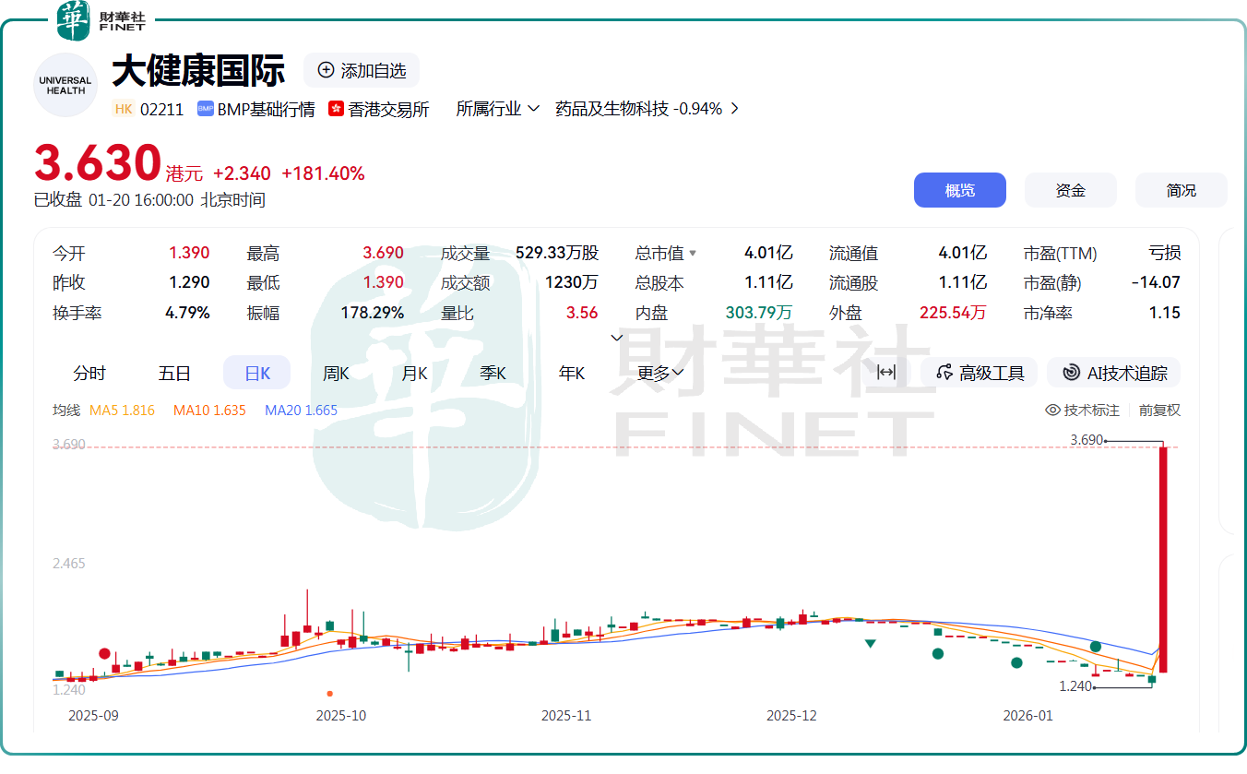Select the 资金 tab
The height and width of the screenshot is (774, 1247).
pyautogui.click(x=1070, y=190)
